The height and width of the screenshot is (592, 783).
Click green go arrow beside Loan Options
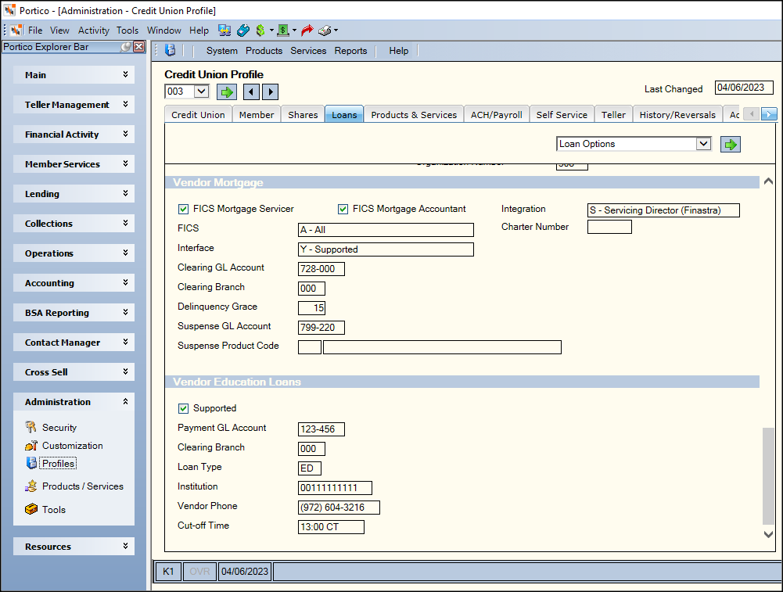731,145
